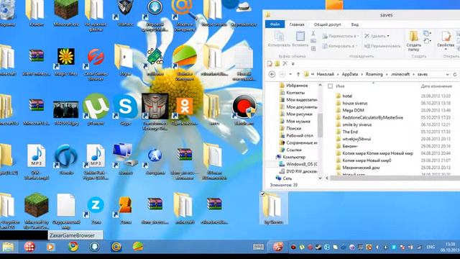Open the Файл tab in Explorer

[x=275, y=24]
